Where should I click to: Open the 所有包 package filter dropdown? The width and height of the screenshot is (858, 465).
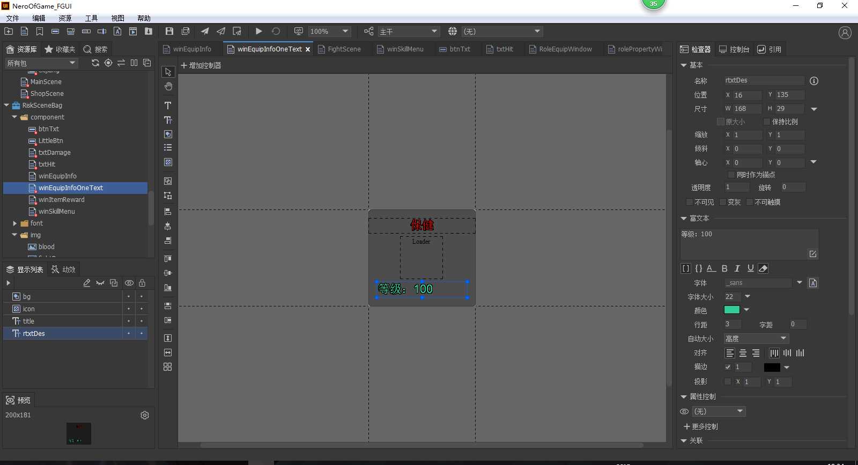41,63
